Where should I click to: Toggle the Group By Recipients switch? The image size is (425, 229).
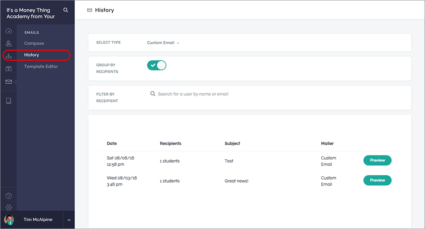click(157, 65)
